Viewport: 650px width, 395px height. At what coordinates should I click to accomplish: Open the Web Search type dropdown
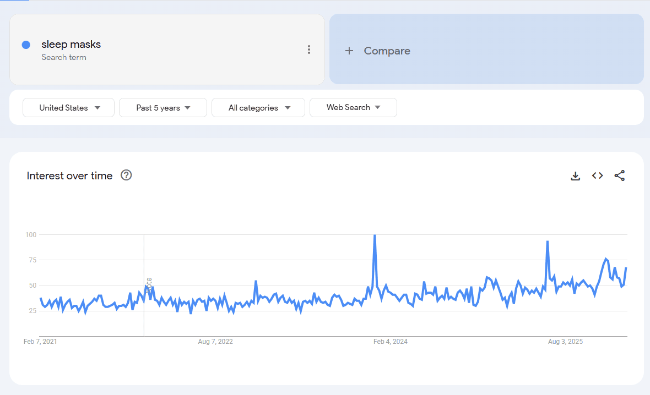[x=353, y=107]
